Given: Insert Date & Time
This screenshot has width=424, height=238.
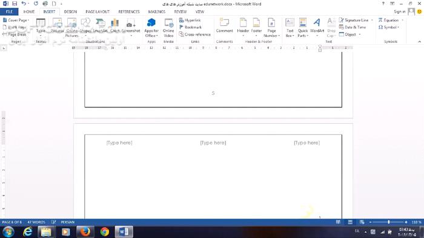Looking at the screenshot, I should coord(353,27).
